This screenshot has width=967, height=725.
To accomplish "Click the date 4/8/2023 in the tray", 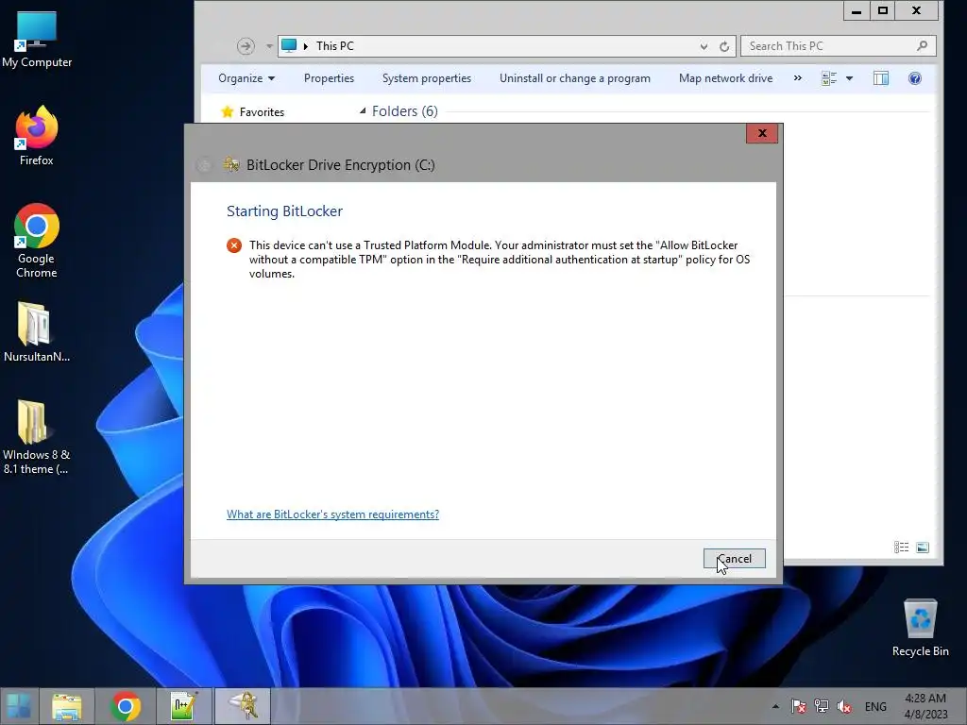I will [925, 715].
